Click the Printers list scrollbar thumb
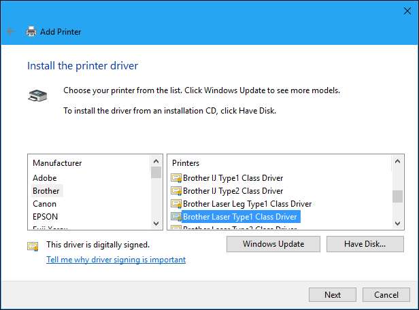This screenshot has height=310, width=419. 398,196
